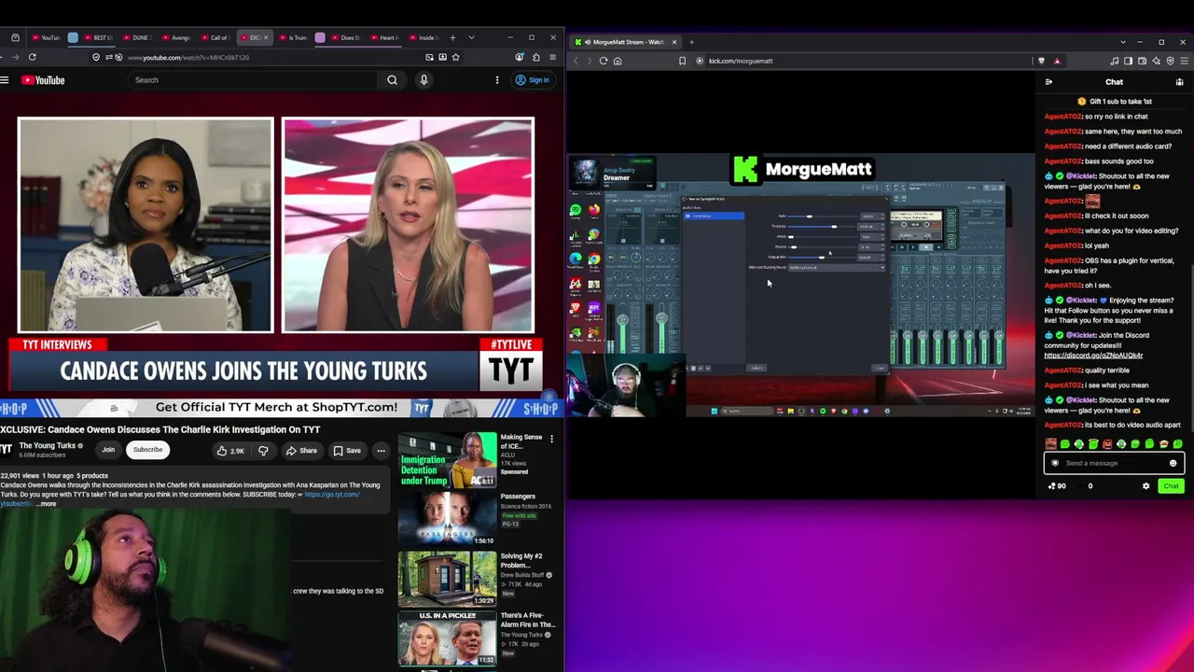Click the Sign in button
Image resolution: width=1194 pixels, height=672 pixels.
tap(534, 80)
